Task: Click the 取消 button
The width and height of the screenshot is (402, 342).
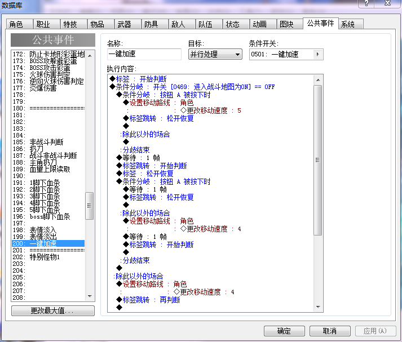Action: coord(330,331)
